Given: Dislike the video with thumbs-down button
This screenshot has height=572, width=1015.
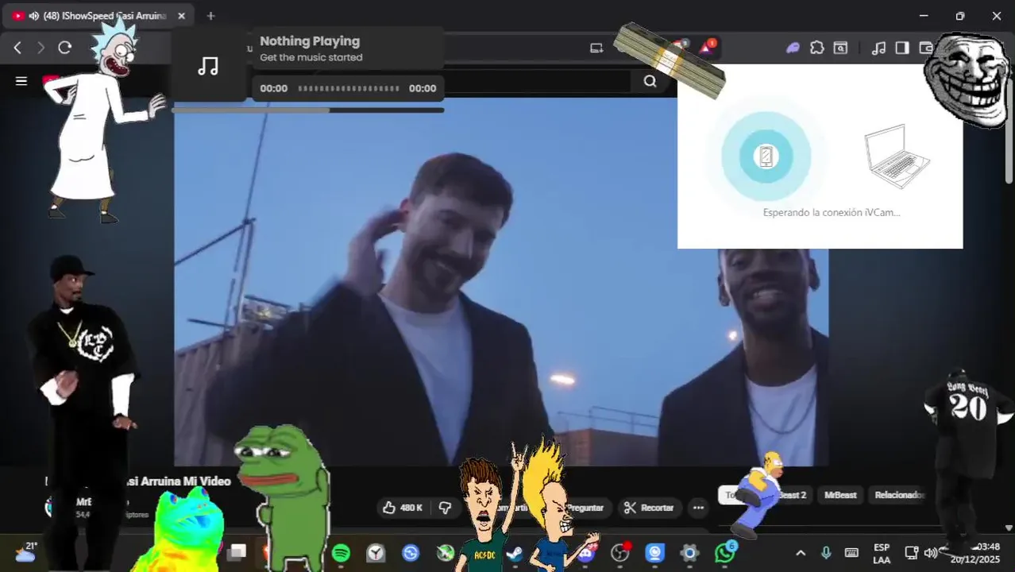Looking at the screenshot, I should (x=446, y=508).
